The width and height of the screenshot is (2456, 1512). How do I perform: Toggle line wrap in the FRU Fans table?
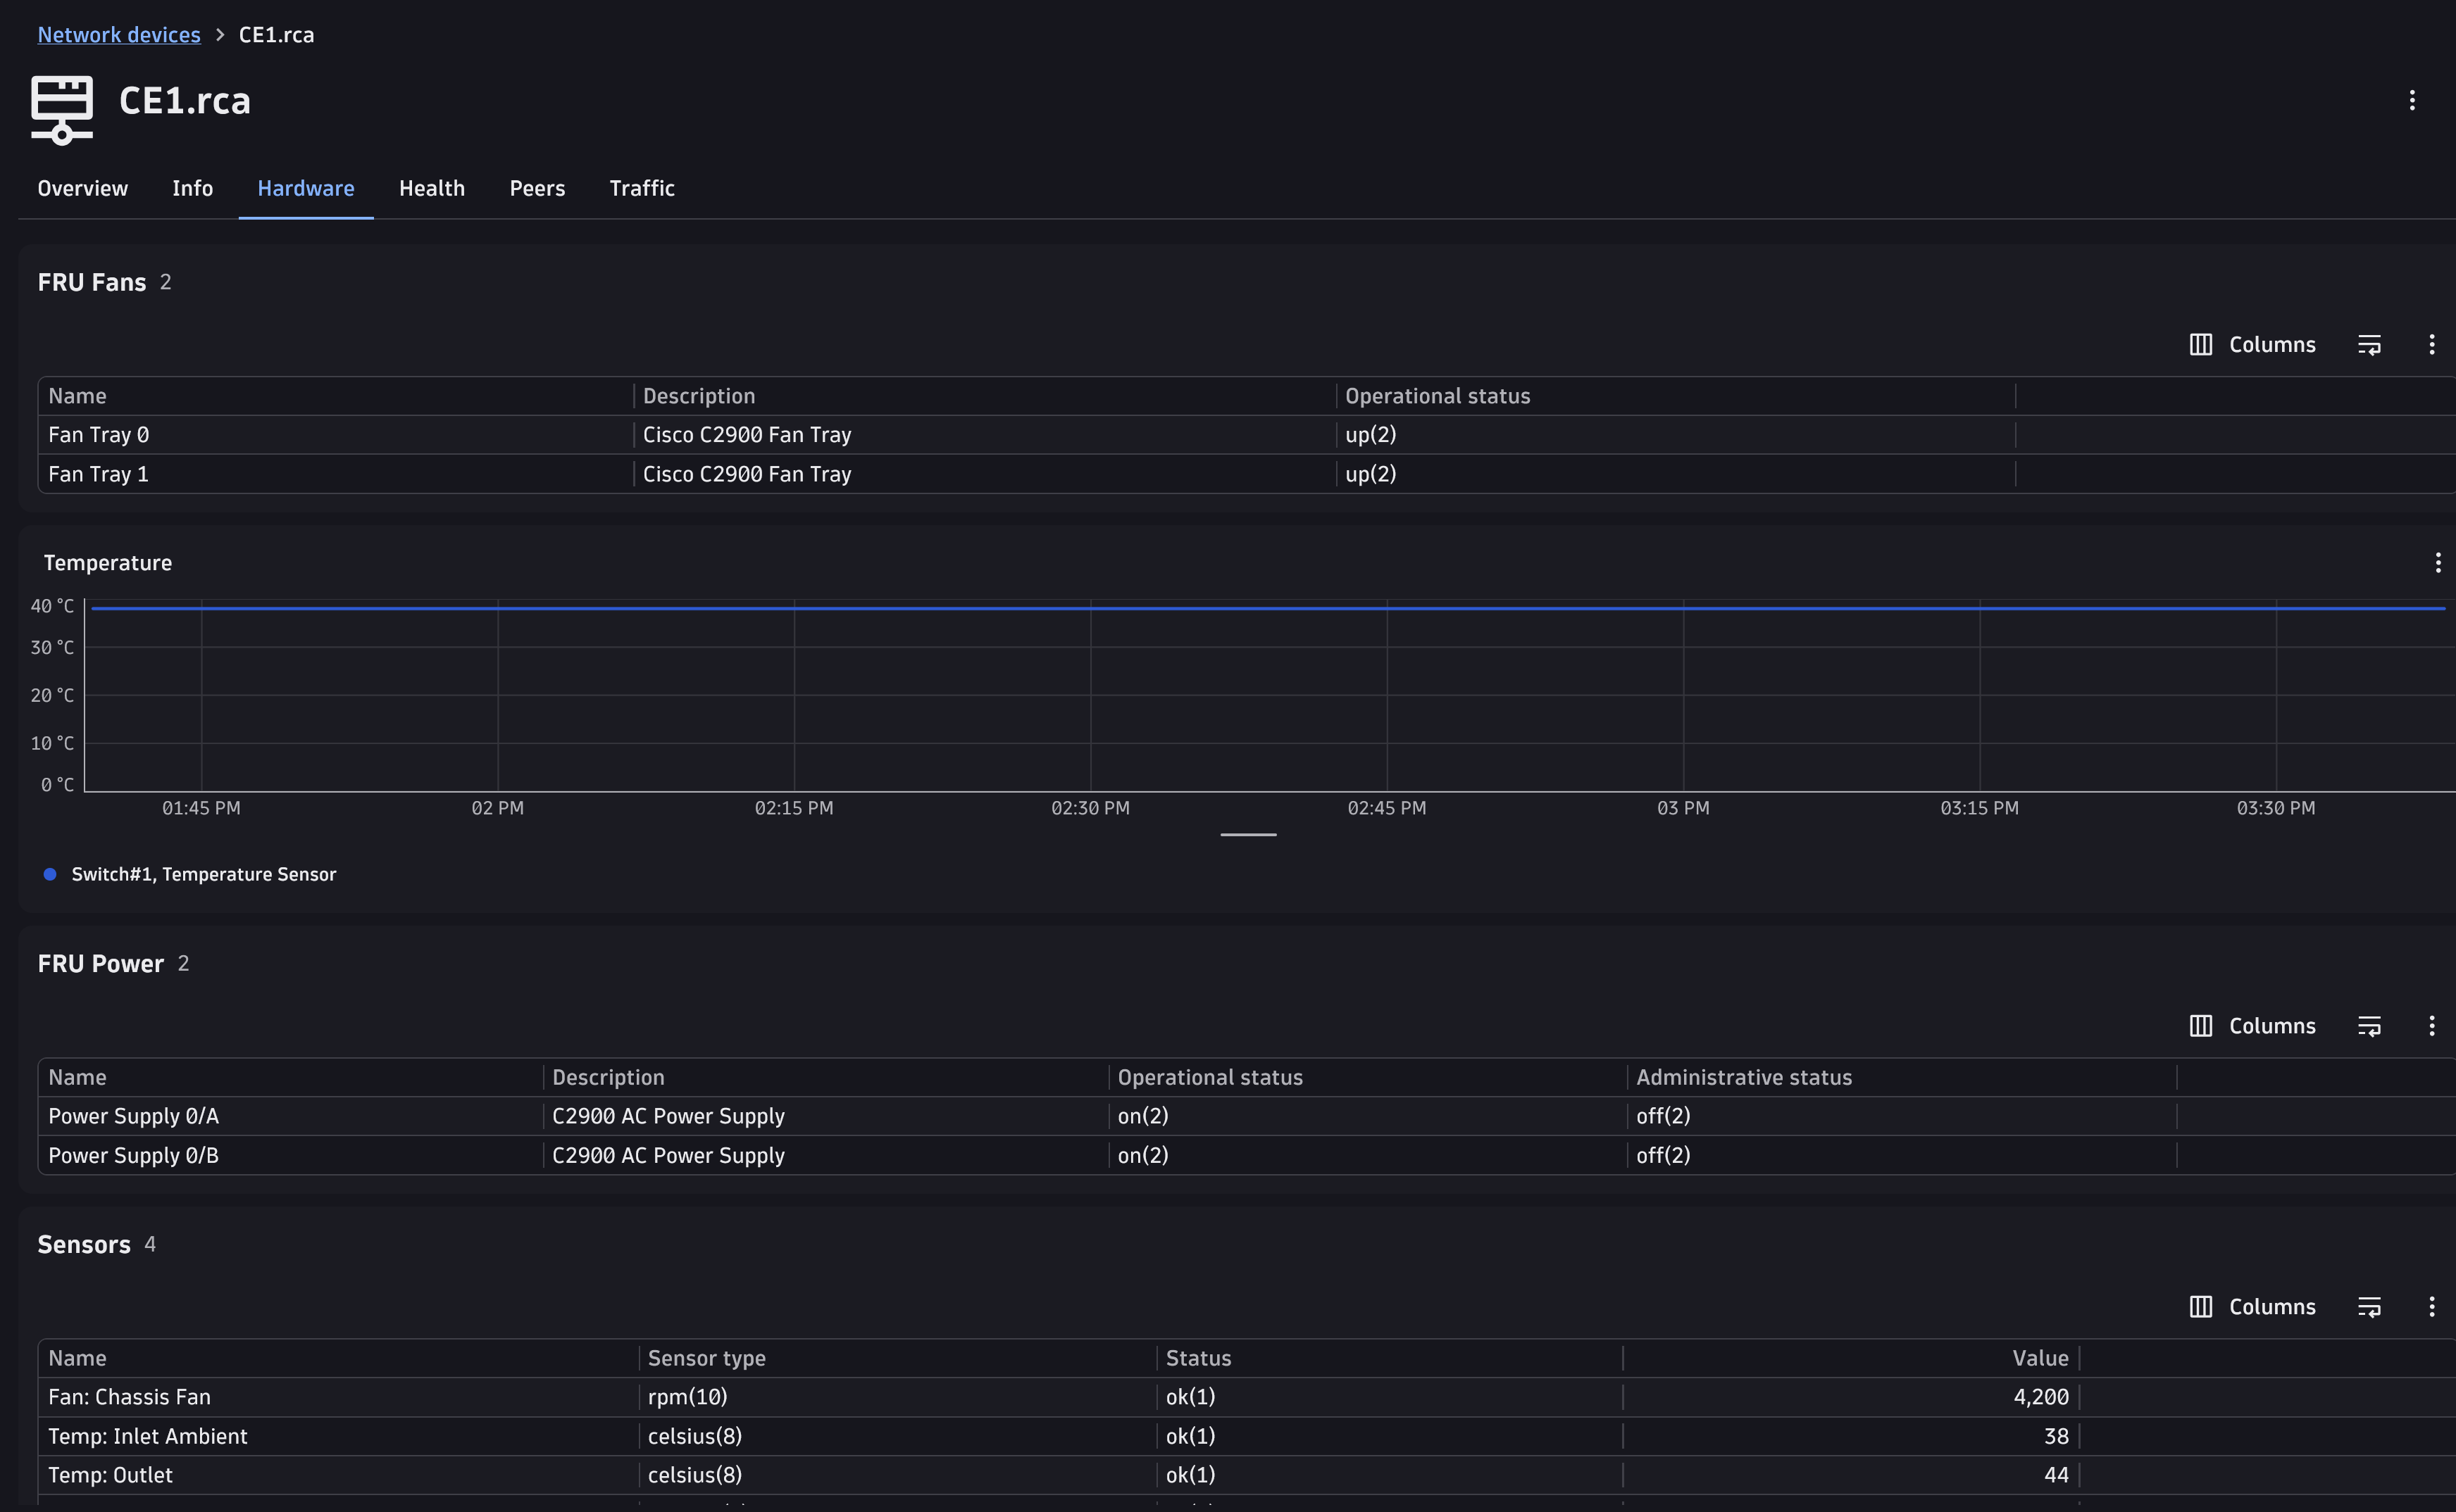2369,344
